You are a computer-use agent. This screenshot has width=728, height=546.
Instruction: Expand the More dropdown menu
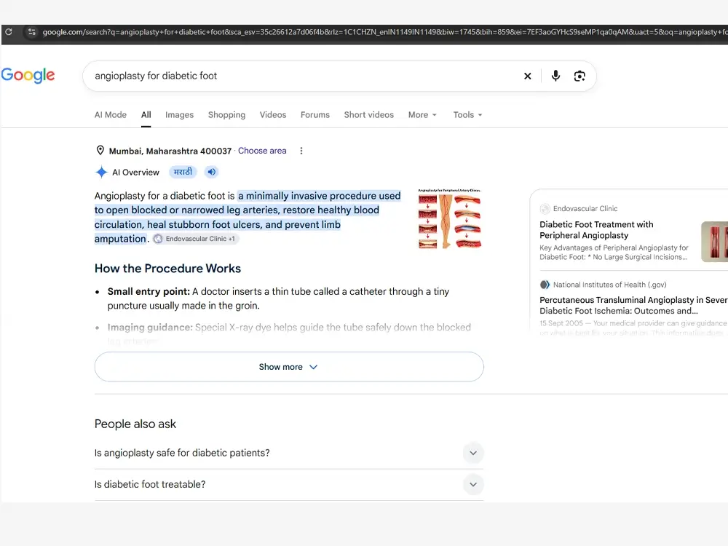(422, 115)
